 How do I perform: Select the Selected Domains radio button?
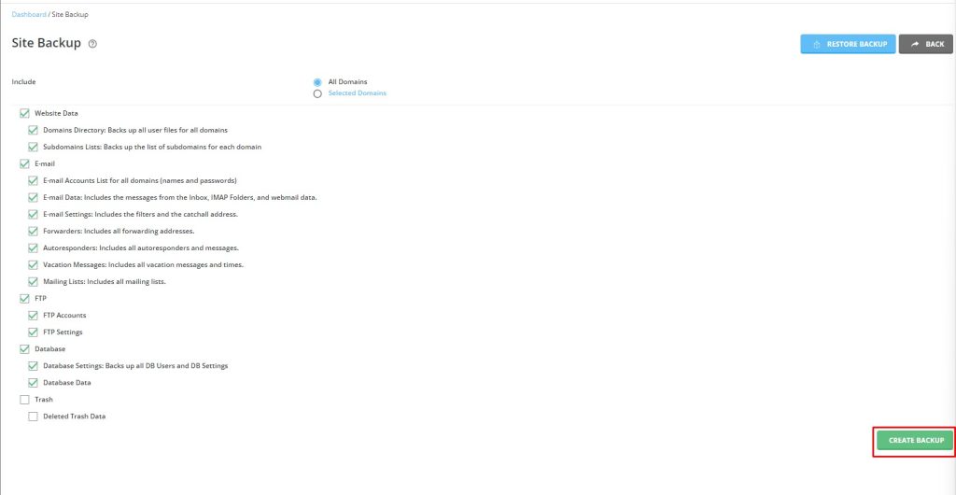coord(317,94)
